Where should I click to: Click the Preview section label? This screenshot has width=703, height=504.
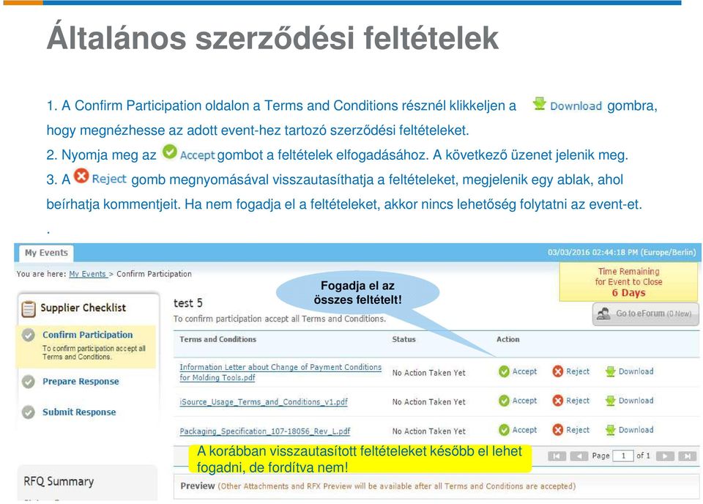pyautogui.click(x=198, y=486)
